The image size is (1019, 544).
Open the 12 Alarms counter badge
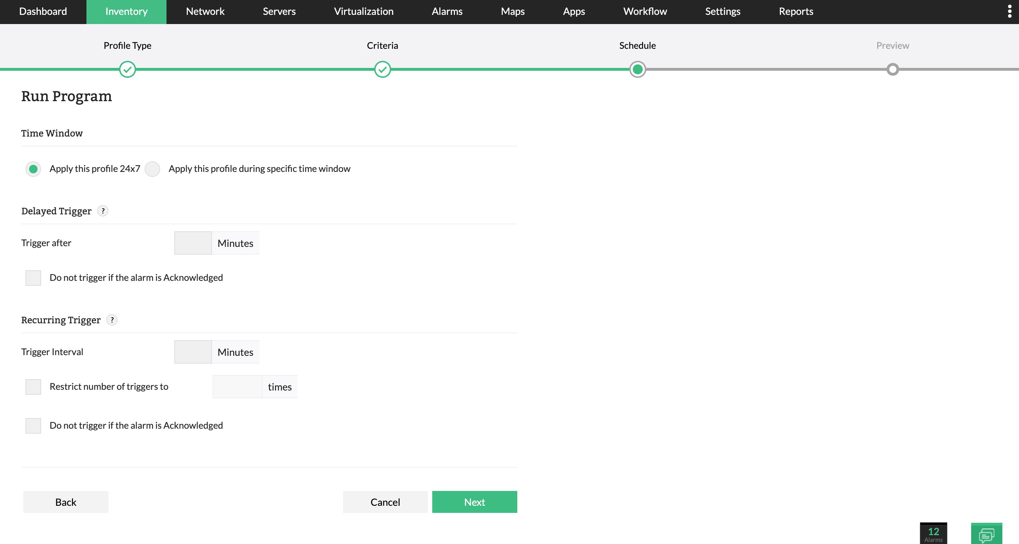click(933, 534)
